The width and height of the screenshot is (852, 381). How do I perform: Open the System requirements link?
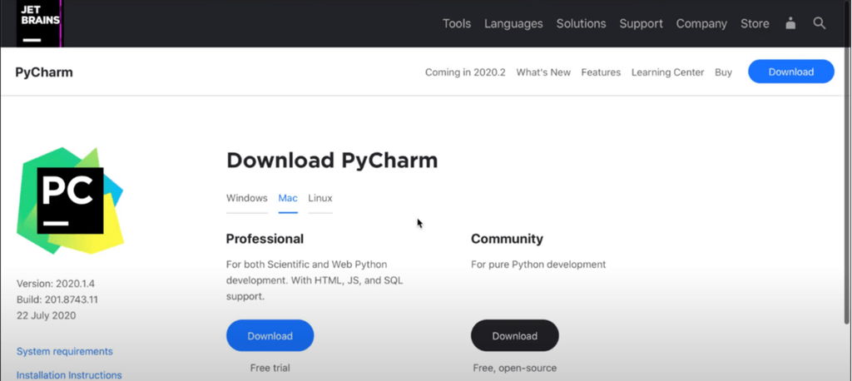65,351
